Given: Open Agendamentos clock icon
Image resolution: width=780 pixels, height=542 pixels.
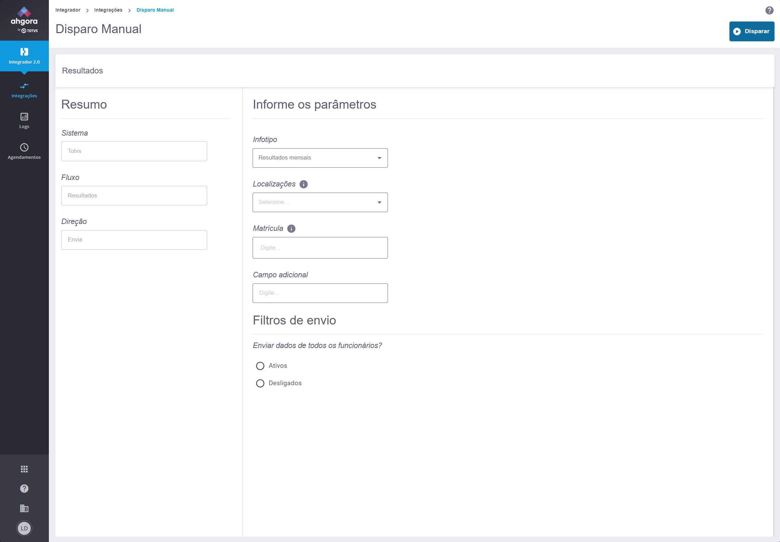Looking at the screenshot, I should point(24,148).
